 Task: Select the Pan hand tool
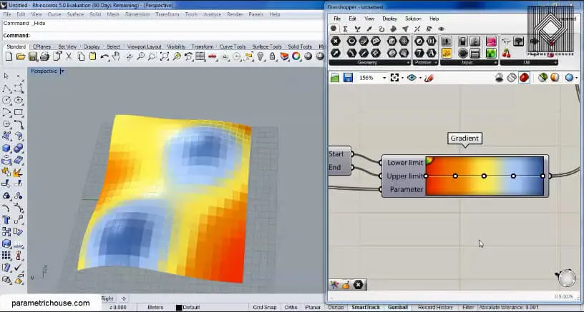click(117, 56)
